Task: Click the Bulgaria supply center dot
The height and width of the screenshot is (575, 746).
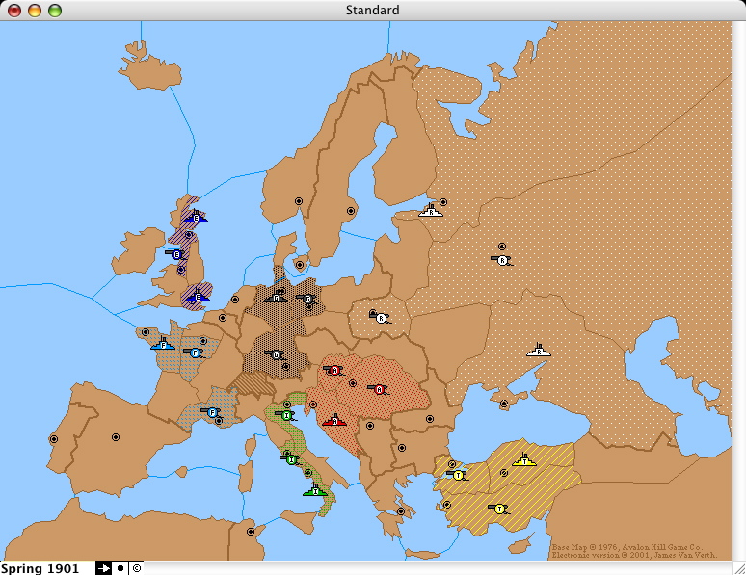Action: click(402, 448)
